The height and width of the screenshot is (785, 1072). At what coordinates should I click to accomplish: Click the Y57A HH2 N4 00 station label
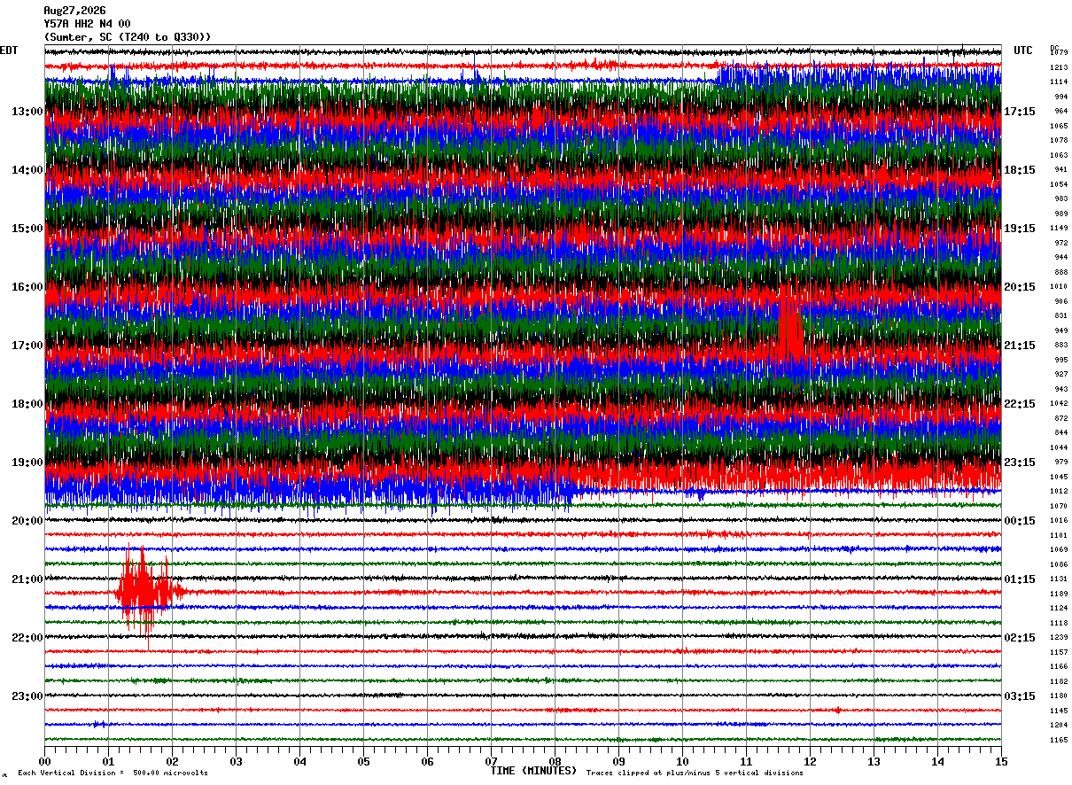[x=87, y=24]
